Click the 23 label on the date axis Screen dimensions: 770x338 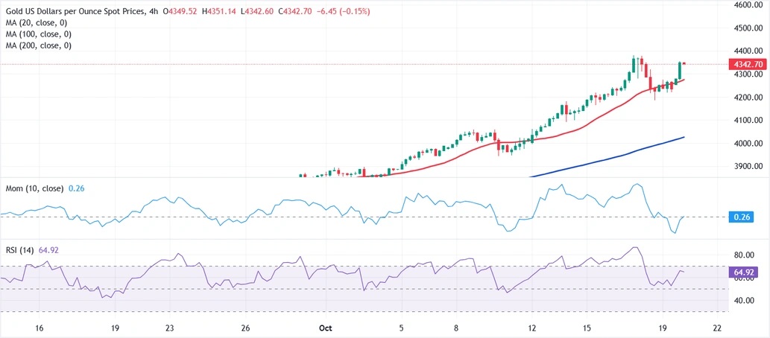[x=169, y=328]
